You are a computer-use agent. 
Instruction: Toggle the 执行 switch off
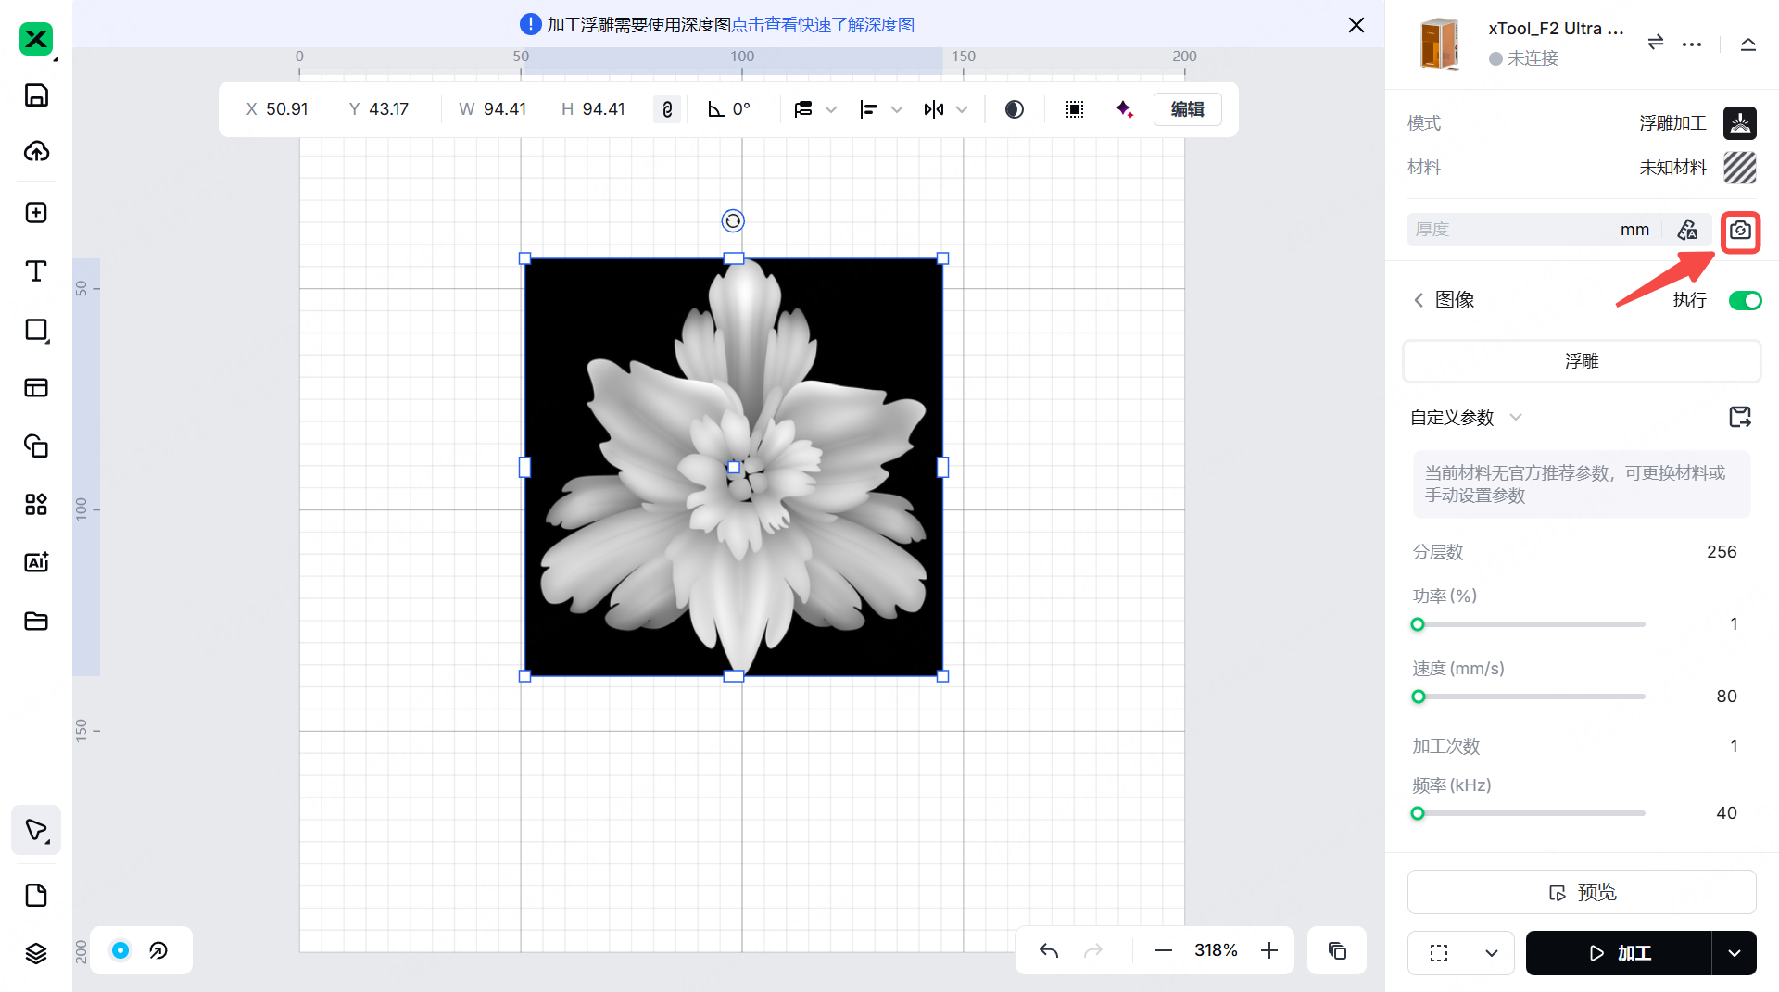[x=1745, y=301]
